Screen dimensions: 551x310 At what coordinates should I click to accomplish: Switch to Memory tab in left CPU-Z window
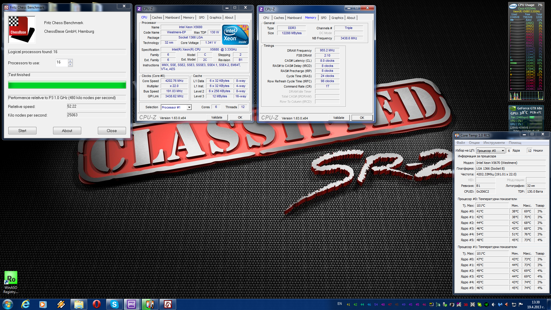pos(189,18)
